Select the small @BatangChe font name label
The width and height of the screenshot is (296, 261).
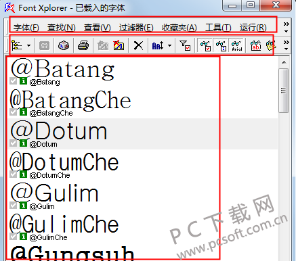coord(51,113)
